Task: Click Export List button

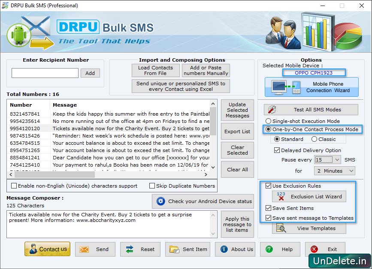Action: click(237, 132)
